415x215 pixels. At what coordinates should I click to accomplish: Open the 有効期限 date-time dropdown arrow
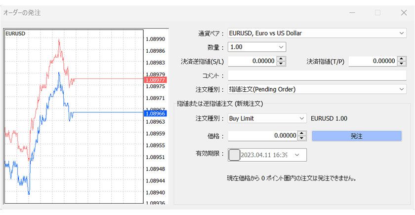point(297,155)
